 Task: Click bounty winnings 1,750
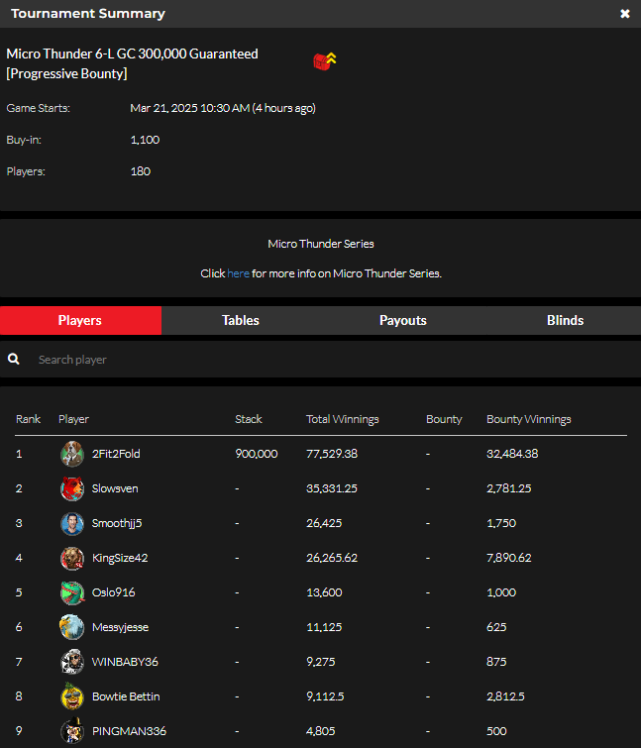tap(501, 523)
